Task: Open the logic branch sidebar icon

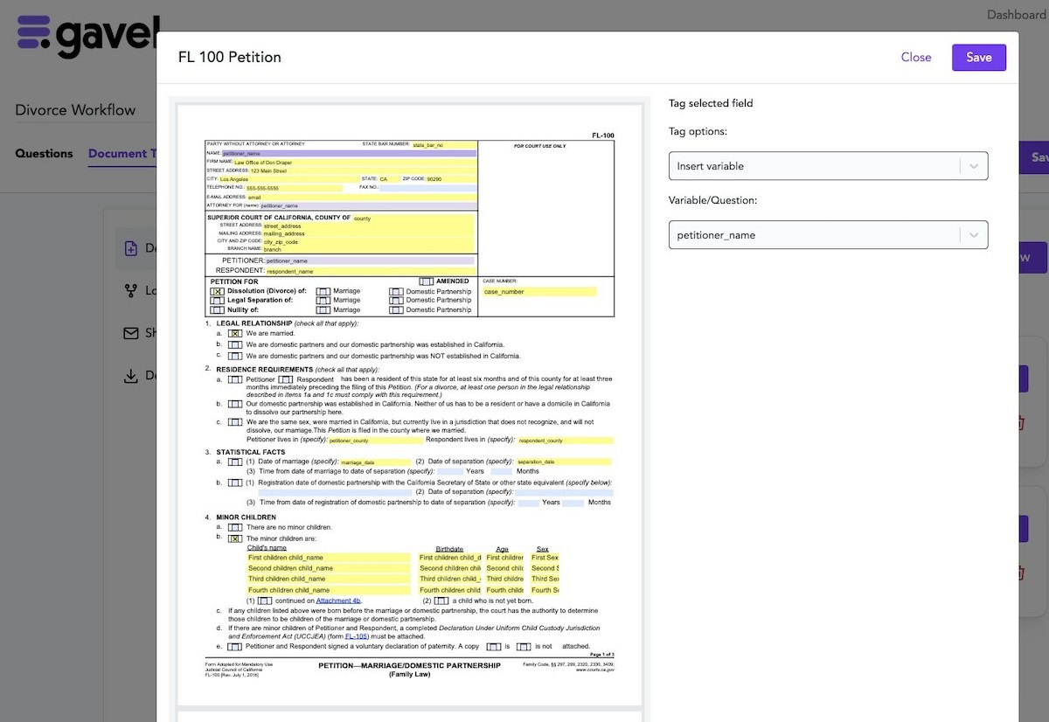Action: pyautogui.click(x=131, y=291)
